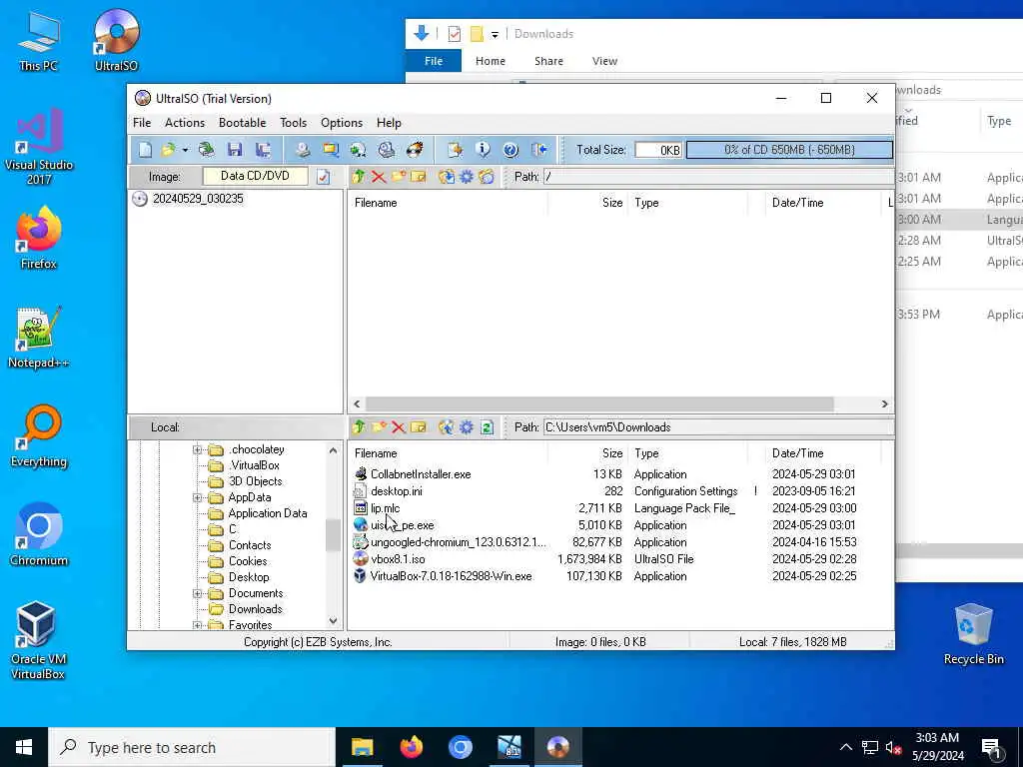1023x767 pixels.
Task: Switch to Share tab in Downloads window
Action: tap(548, 61)
